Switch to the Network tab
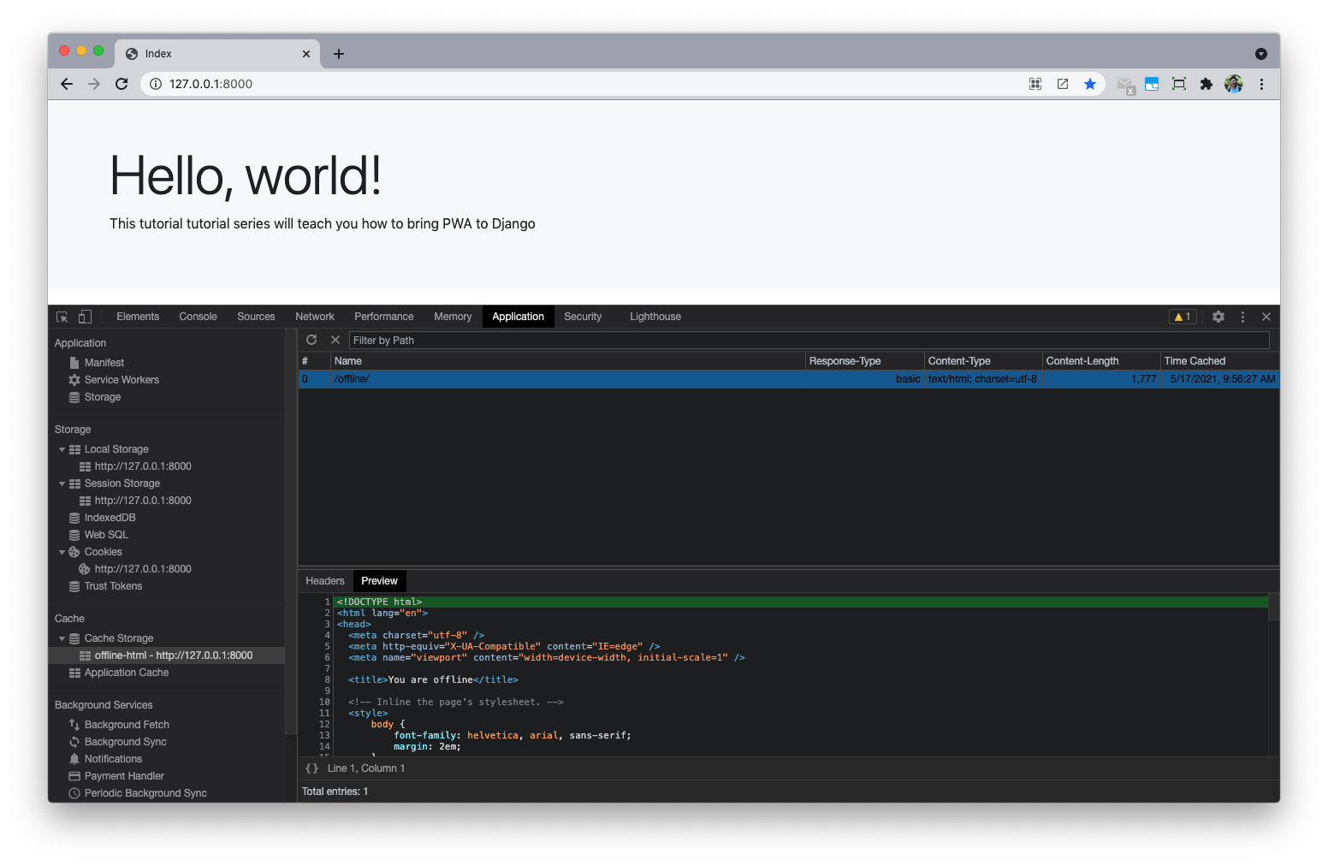1328x866 pixels. [315, 317]
